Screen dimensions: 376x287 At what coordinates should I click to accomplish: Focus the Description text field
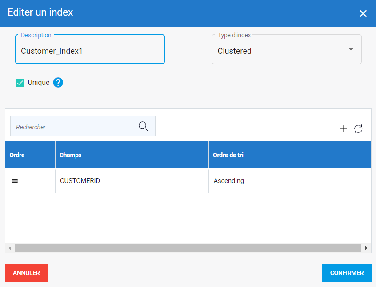(x=90, y=51)
